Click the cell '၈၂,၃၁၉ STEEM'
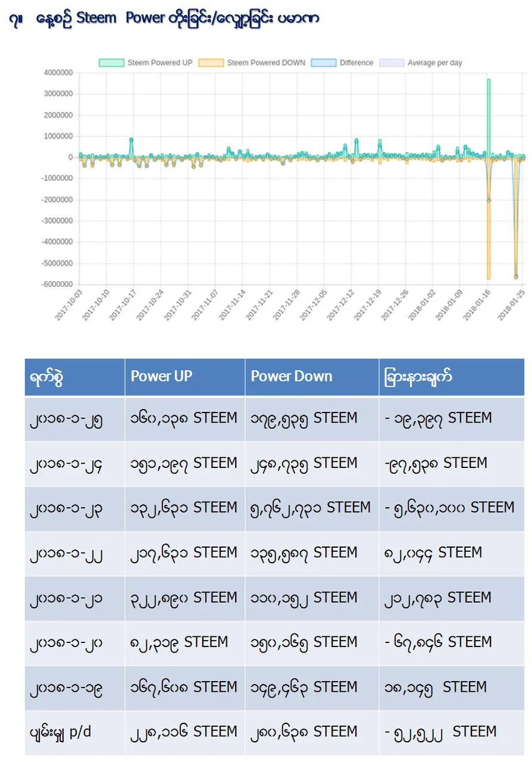Viewport: 532px width, 762px height. pyautogui.click(x=185, y=643)
